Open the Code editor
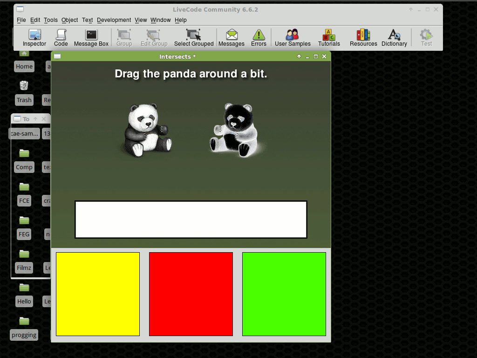This screenshot has height=358, width=477. [x=61, y=37]
